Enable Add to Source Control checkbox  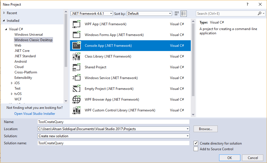[x=196, y=149]
